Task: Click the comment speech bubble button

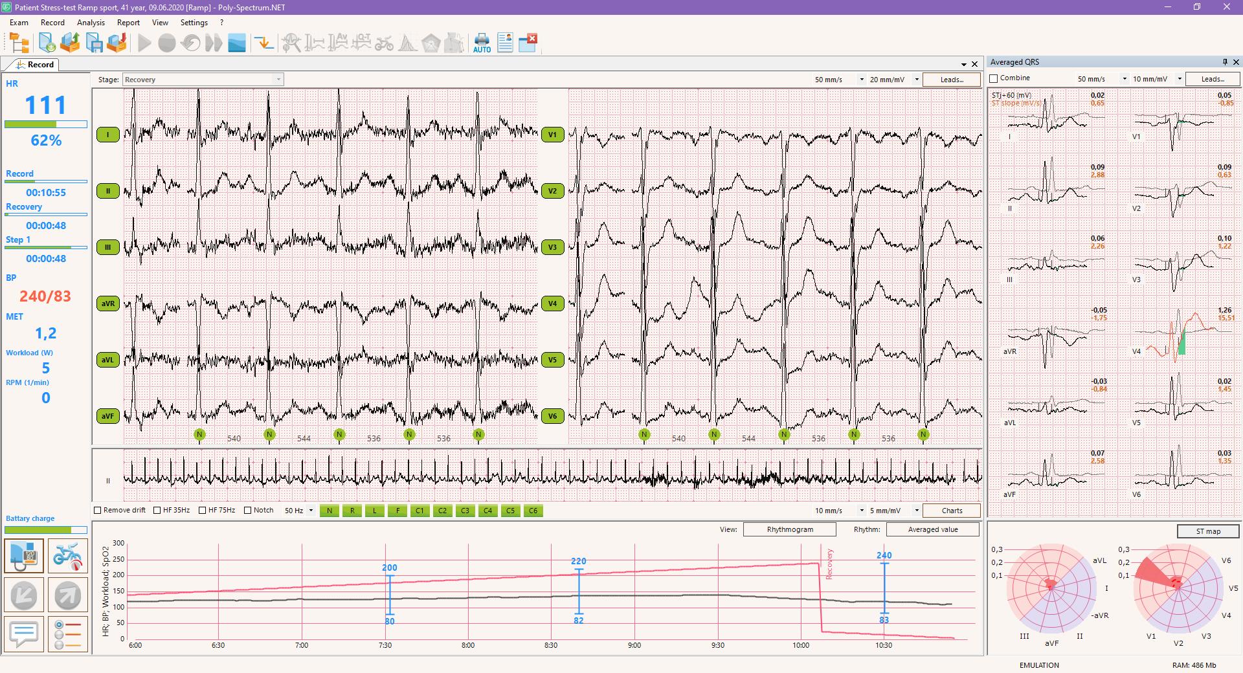Action: coord(24,634)
